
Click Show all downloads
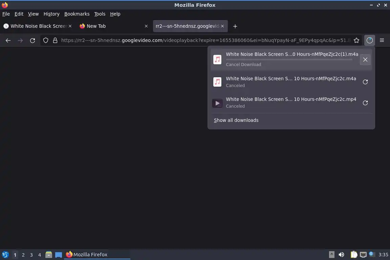click(236, 120)
